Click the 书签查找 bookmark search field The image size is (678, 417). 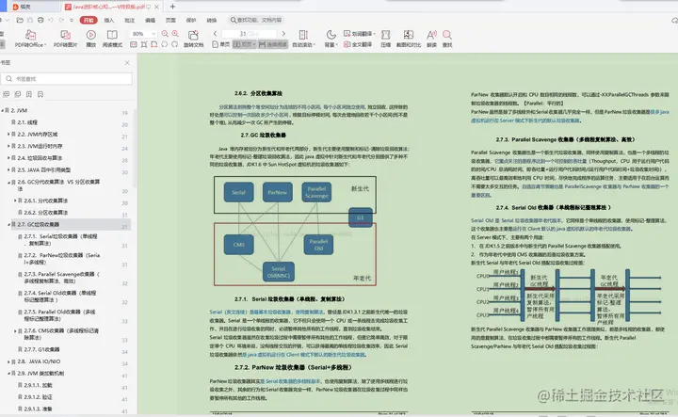67,79
